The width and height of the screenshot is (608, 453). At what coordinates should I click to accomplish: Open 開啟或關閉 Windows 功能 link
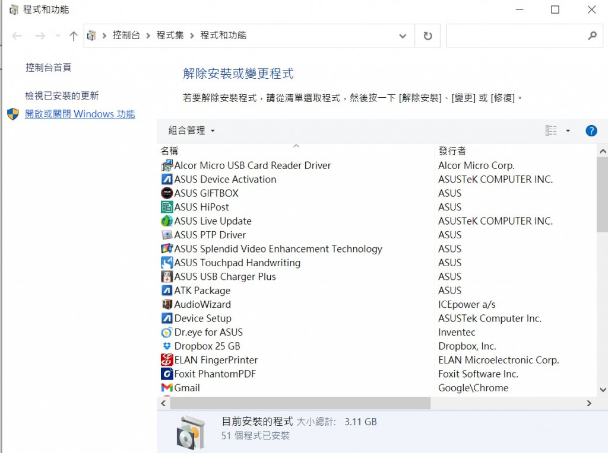tap(80, 114)
